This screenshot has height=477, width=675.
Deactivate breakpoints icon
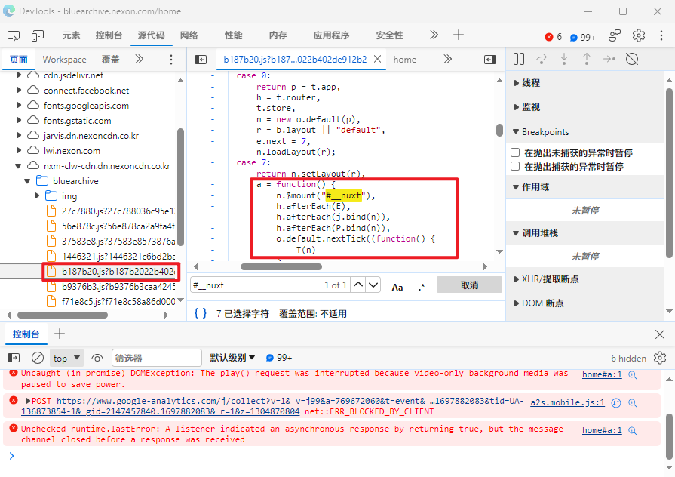632,59
